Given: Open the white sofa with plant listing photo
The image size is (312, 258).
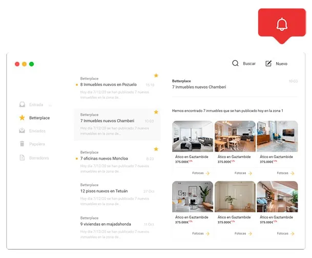Looking at the screenshot, I should [193, 197].
